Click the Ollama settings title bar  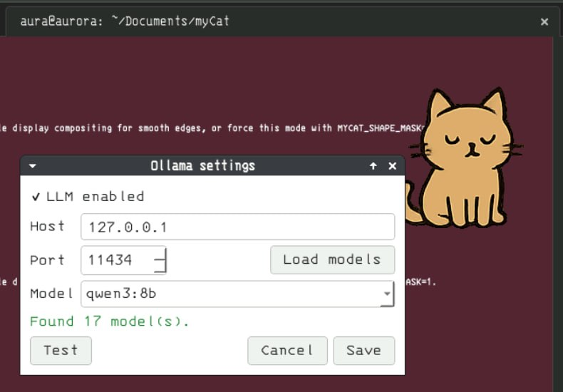(x=202, y=166)
